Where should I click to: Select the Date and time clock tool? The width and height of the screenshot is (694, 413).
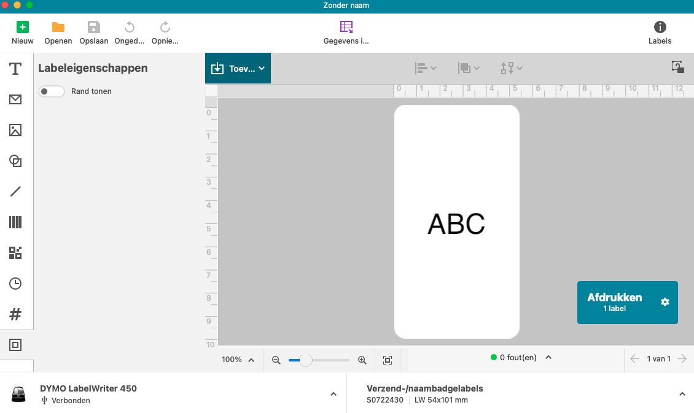(15, 284)
